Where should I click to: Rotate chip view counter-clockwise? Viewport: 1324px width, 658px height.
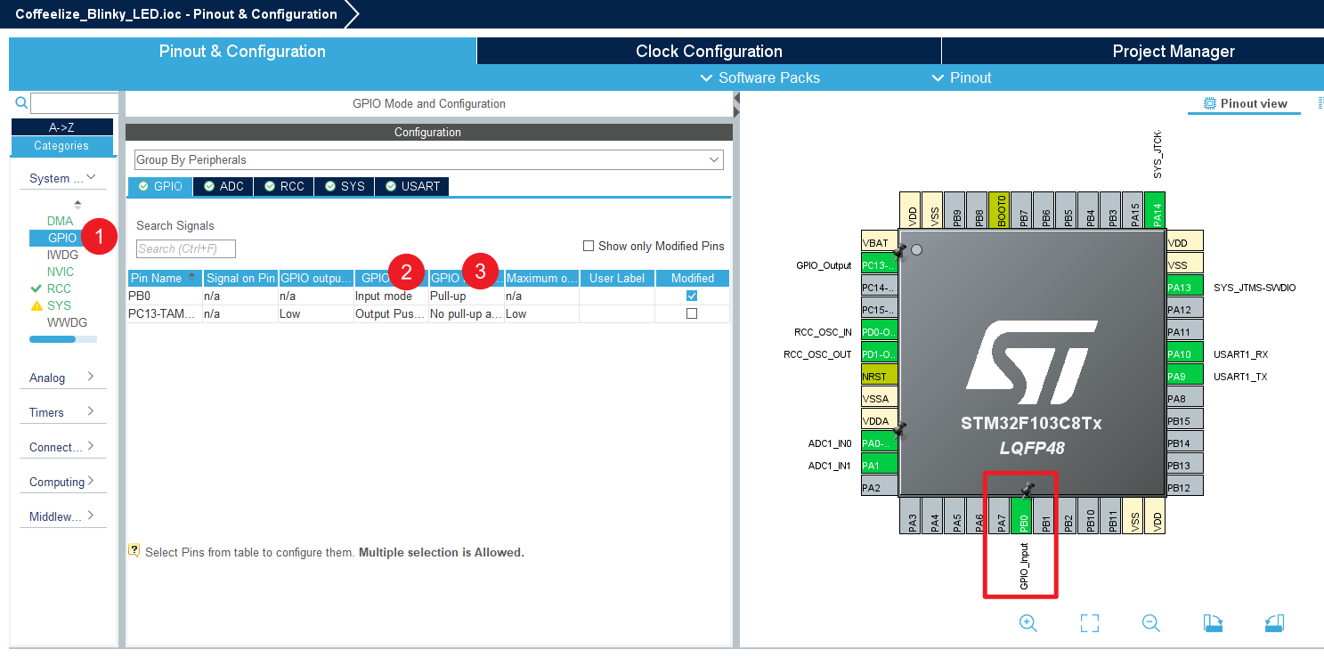coord(1273,623)
